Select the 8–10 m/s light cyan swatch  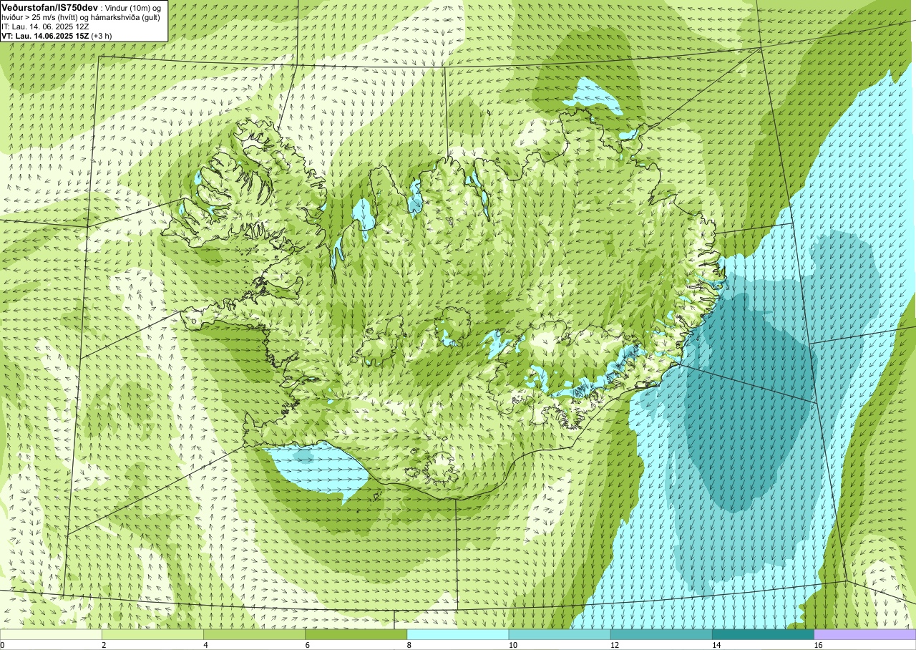point(458,634)
